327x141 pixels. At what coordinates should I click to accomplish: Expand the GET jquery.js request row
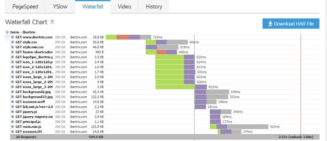tap(12, 112)
